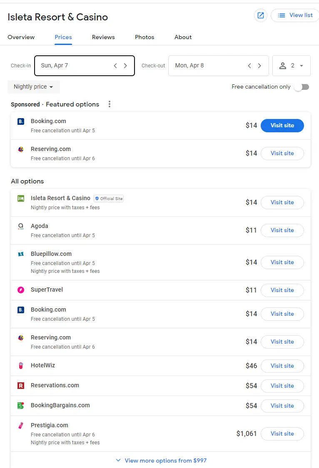This screenshot has width=319, height=468.
Task: Visit site for BookingBargains.com
Action: click(282, 406)
